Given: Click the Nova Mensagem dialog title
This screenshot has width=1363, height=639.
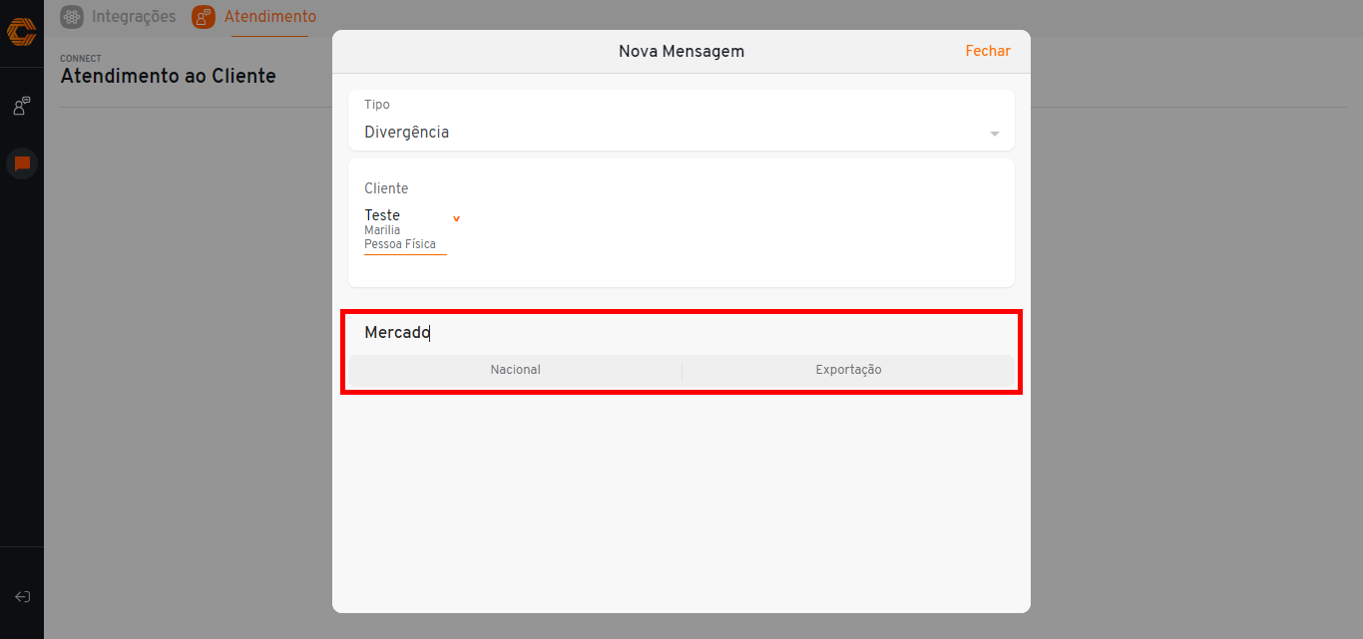Looking at the screenshot, I should [681, 51].
